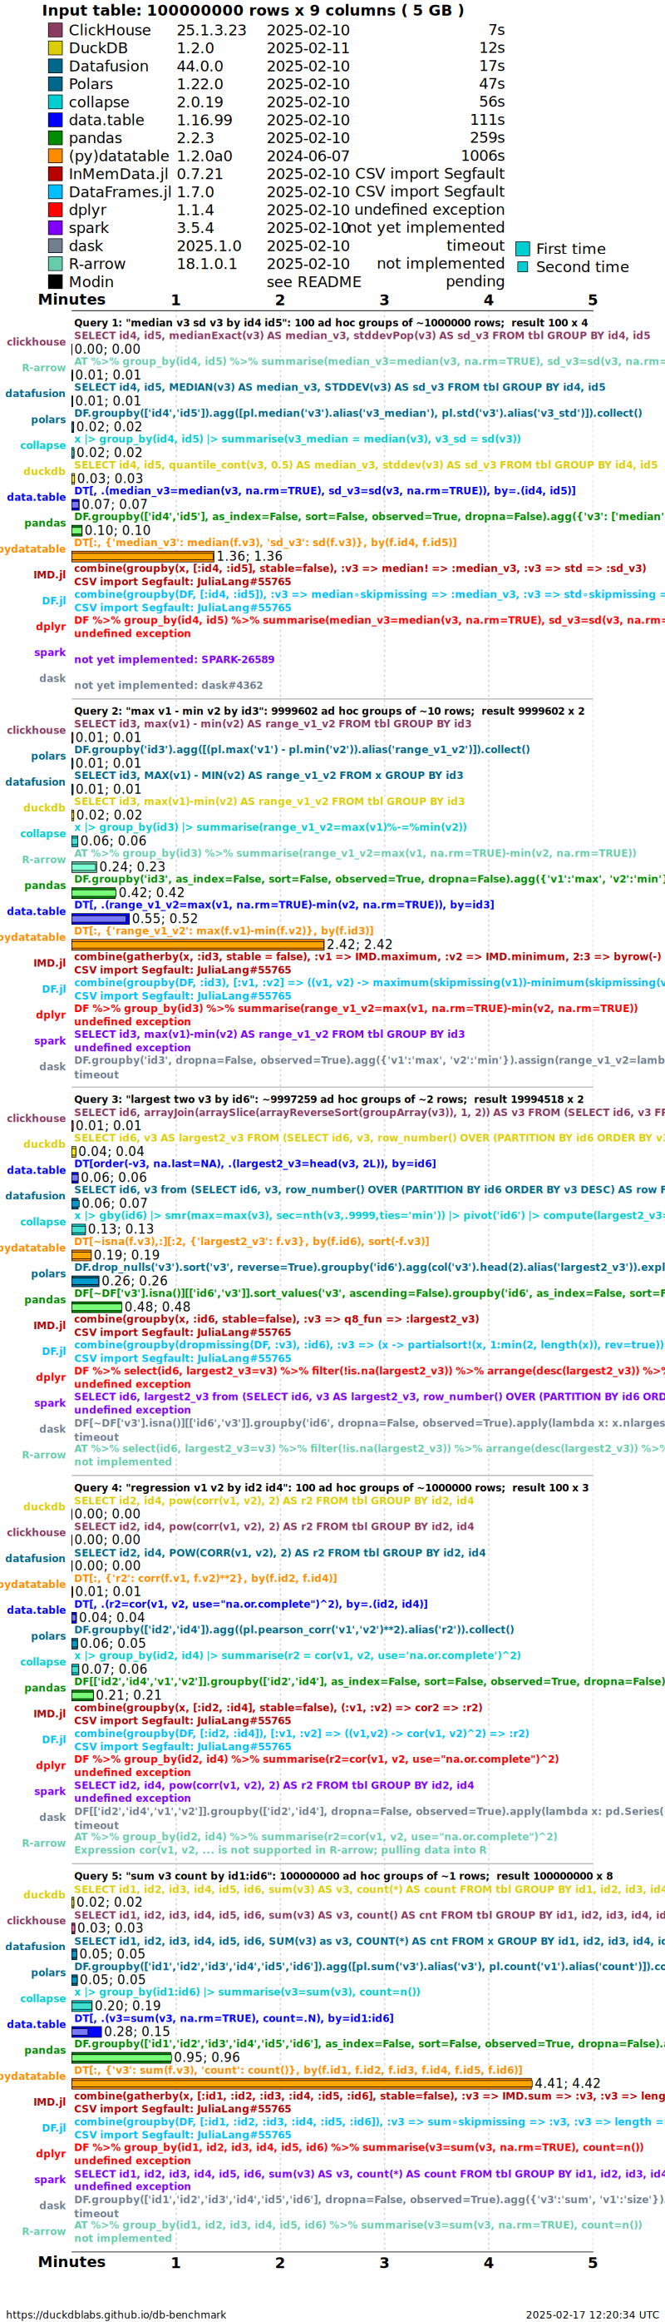This screenshot has width=665, height=2322.
Task: Click the pandas total time "259s"
Action: (488, 138)
